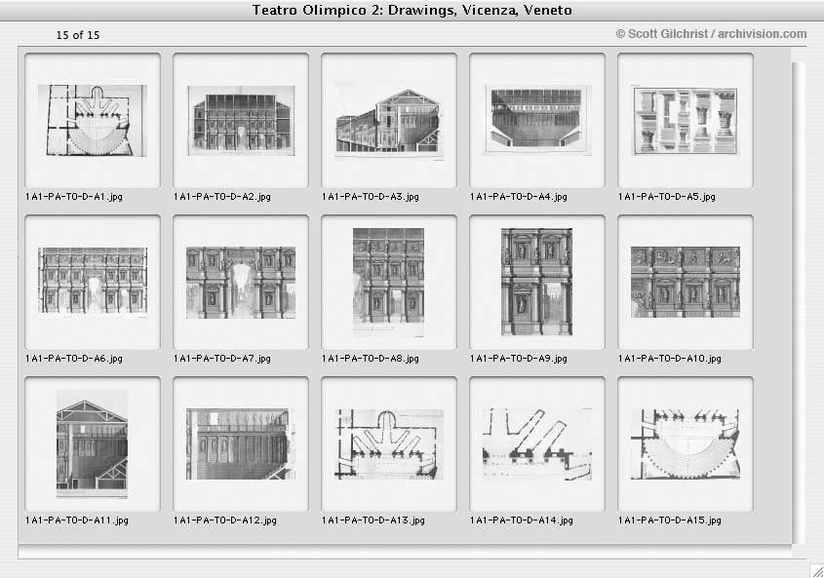The image size is (824, 578).
Task: Select the 1A1-PA-TO-D-A7 thumbnail image
Action: (241, 282)
